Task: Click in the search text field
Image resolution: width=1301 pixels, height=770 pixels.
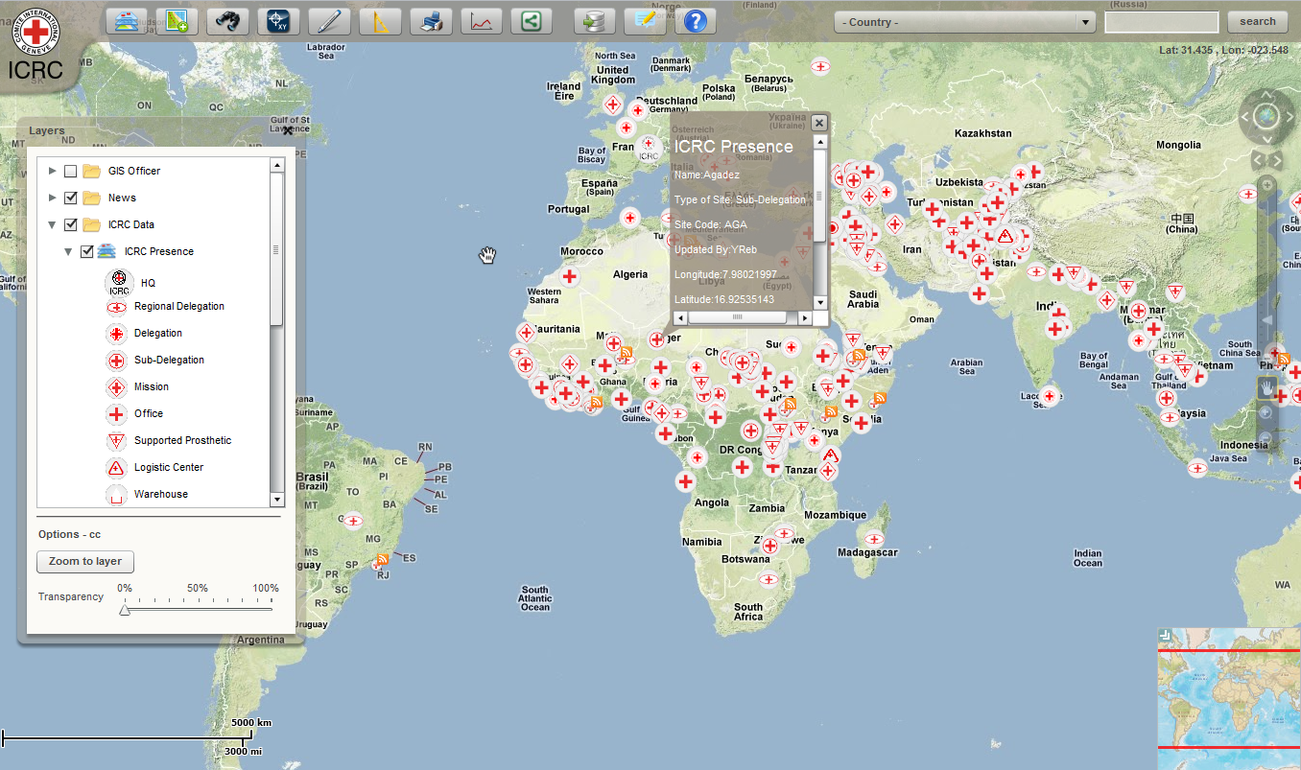Action: [x=1162, y=22]
